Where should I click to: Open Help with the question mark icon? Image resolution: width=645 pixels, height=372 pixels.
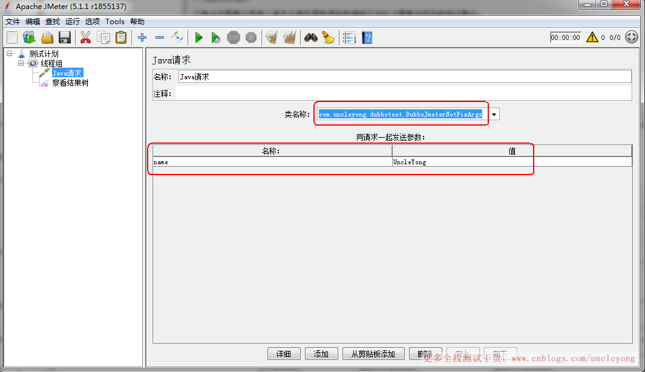367,38
